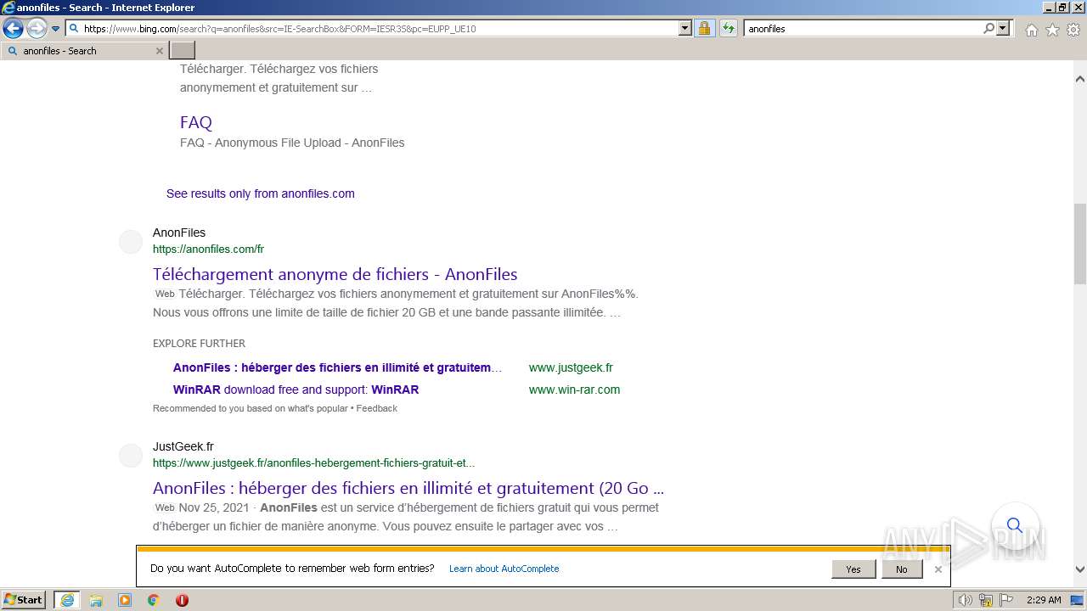This screenshot has width=1087, height=611.
Task: Open the red Opera-style taskbar icon
Action: pos(182,600)
